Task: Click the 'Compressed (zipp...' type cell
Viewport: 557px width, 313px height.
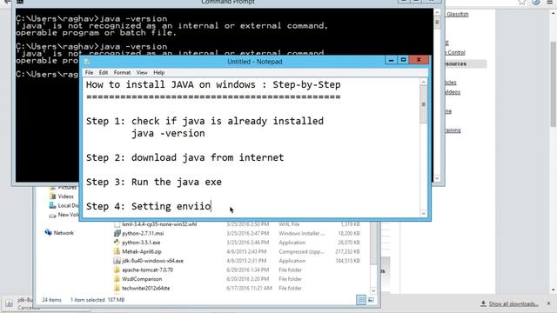Action: coord(301,251)
